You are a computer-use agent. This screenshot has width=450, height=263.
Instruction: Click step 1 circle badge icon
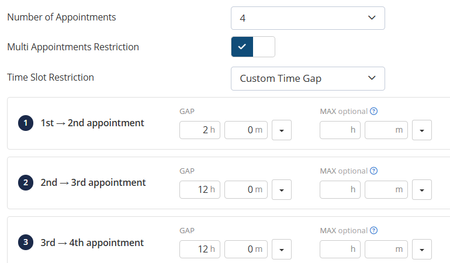tap(26, 123)
